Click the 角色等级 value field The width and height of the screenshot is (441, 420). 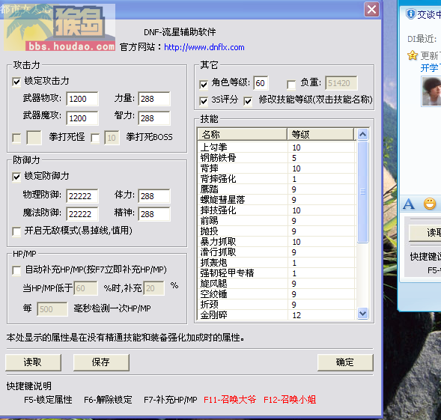pos(261,83)
